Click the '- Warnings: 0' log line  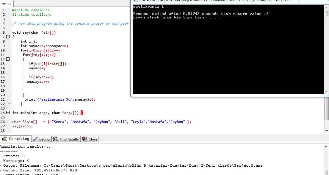pyautogui.click(x=15, y=161)
